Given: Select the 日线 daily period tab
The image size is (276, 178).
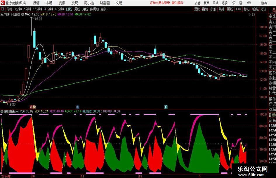Looking at the screenshot, I should tap(69, 9).
